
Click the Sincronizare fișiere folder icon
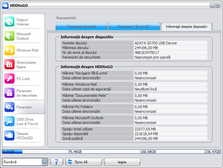[x=9, y=64]
